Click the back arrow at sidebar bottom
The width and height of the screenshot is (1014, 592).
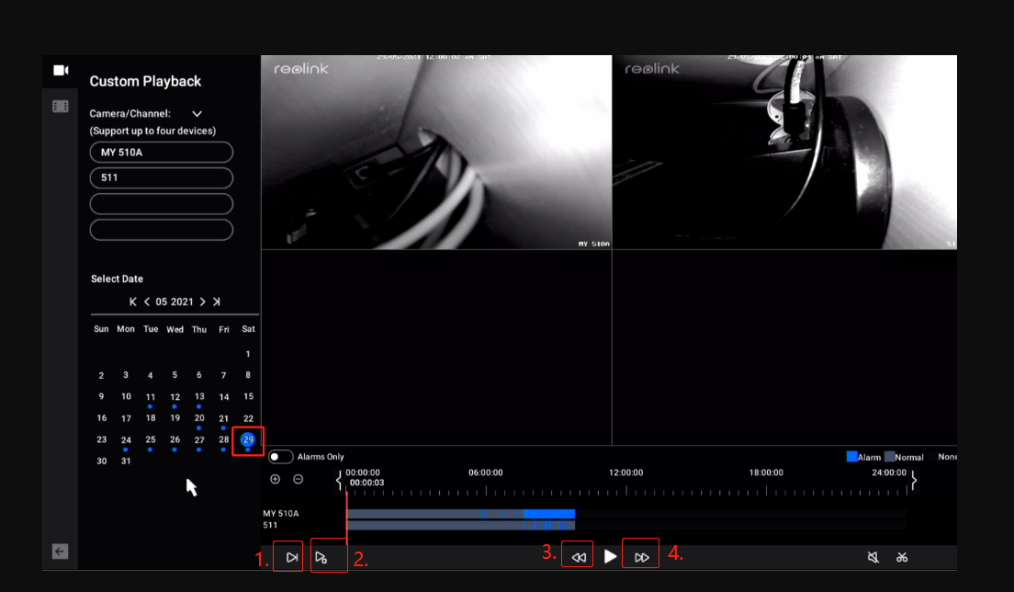(x=60, y=552)
